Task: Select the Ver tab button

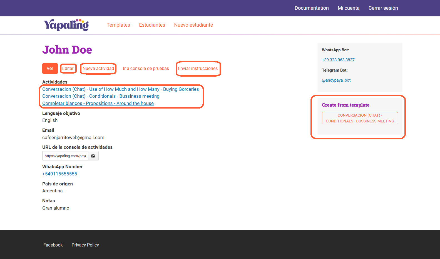Action: 50,69
